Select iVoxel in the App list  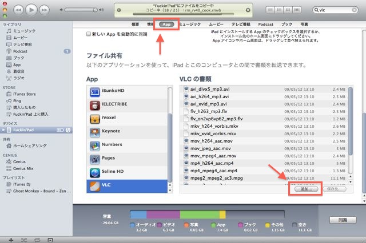coord(127,119)
